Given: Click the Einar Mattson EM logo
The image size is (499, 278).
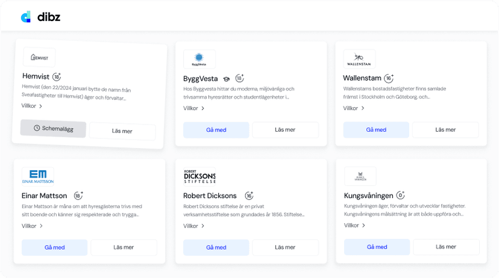Looking at the screenshot, I should [x=38, y=176].
